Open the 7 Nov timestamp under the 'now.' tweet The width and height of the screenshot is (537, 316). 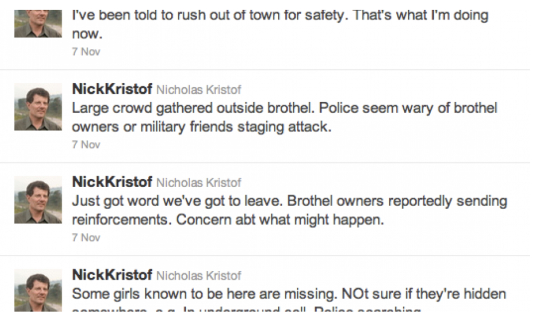pyautogui.click(x=85, y=52)
